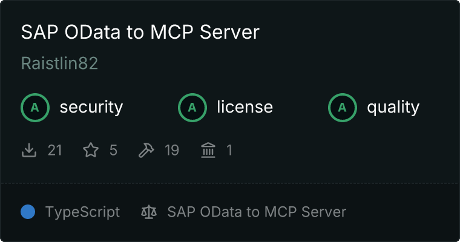The height and width of the screenshot is (242, 460).
Task: Click the TypeScript language label
Action: pos(82,212)
